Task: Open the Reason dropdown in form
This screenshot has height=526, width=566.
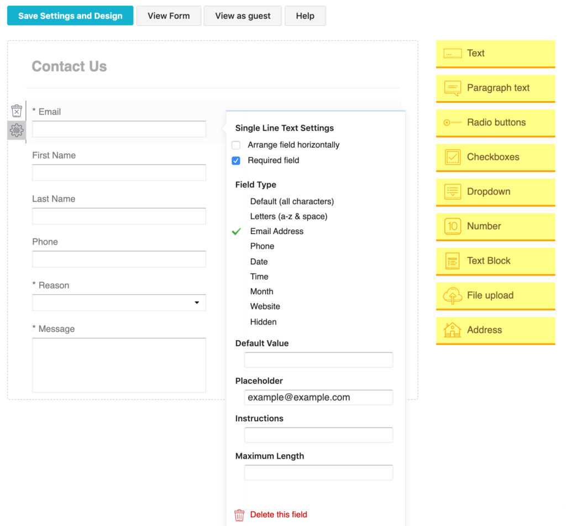Action: click(119, 303)
